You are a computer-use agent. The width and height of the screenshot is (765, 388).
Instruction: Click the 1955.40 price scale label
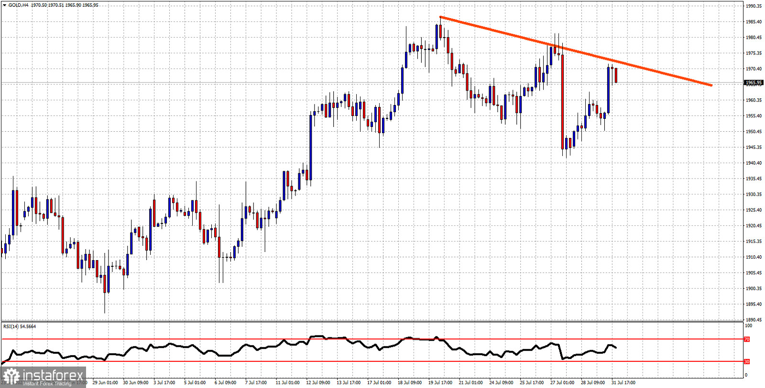click(x=754, y=116)
